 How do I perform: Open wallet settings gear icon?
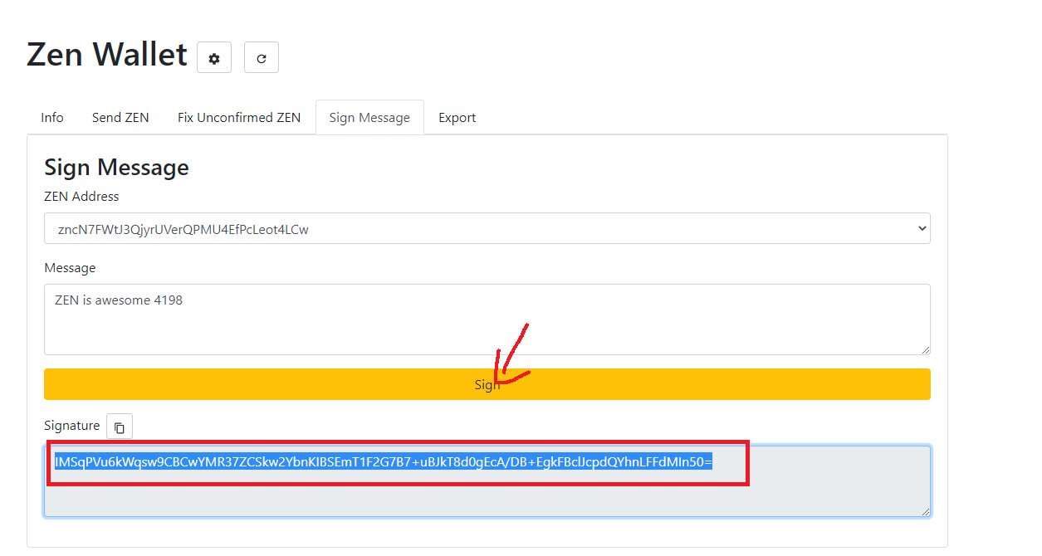point(214,57)
